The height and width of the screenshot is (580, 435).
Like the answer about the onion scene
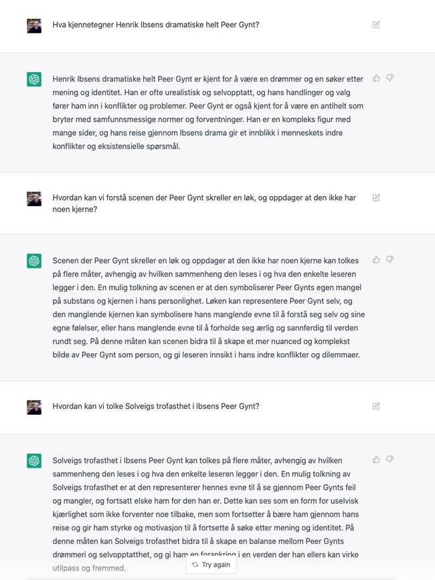[376, 260]
